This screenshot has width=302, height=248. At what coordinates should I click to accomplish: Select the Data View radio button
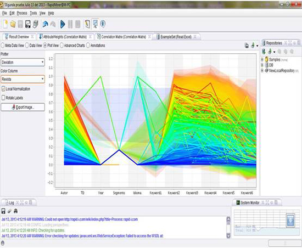point(27,46)
